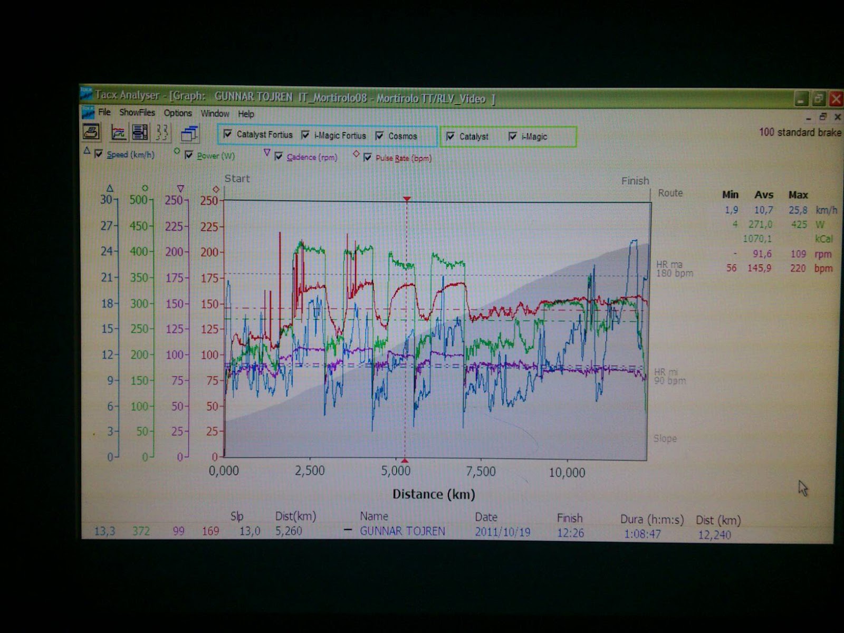
Task: Open the Help menu
Action: [x=246, y=114]
